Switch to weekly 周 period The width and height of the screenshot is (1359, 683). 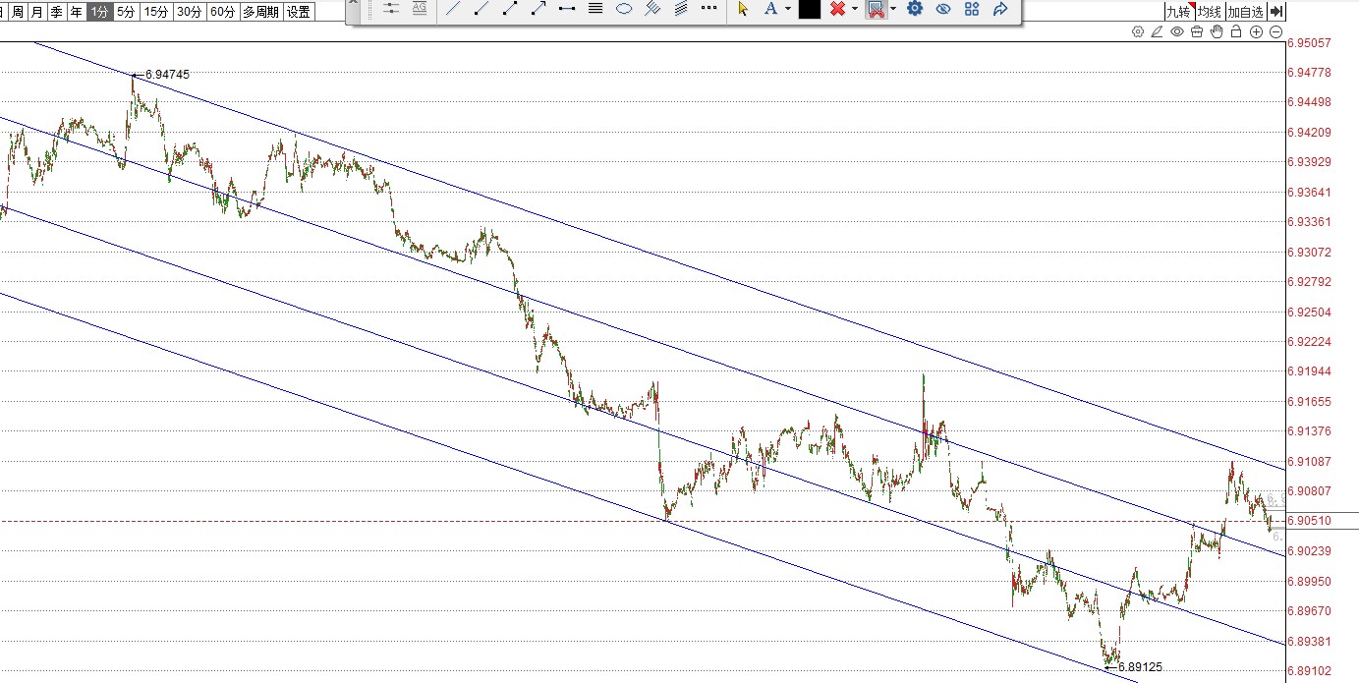(17, 12)
